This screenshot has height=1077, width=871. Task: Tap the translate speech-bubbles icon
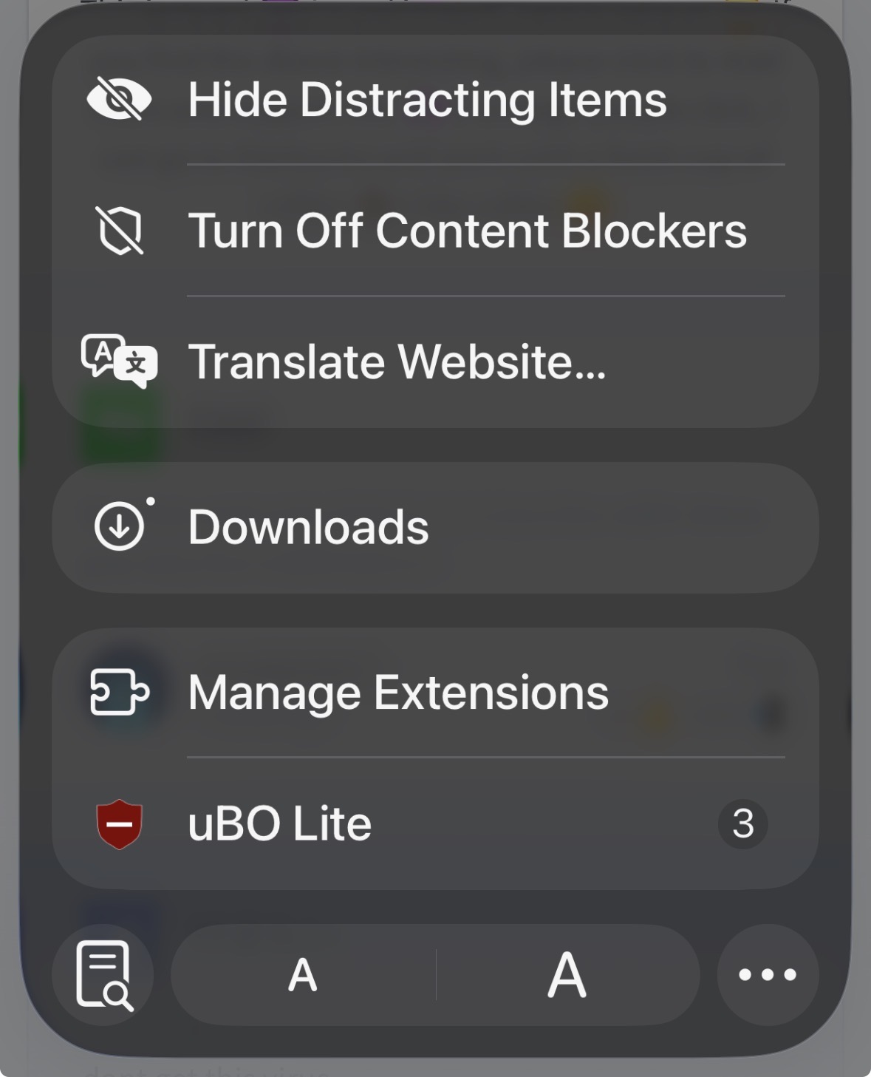(x=119, y=361)
